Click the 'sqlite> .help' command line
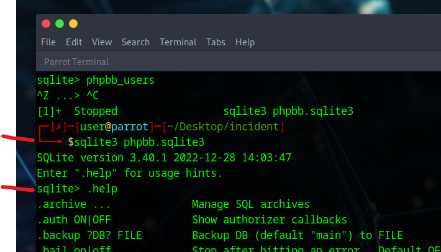Viewport: 441px width, 252px height. (x=77, y=189)
